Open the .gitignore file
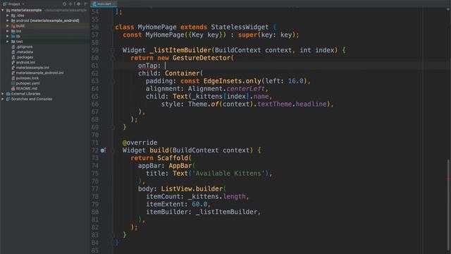451x254 pixels. pyautogui.click(x=24, y=47)
